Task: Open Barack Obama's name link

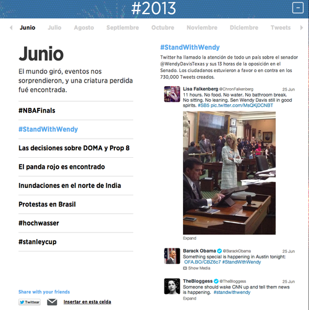Action: point(200,251)
